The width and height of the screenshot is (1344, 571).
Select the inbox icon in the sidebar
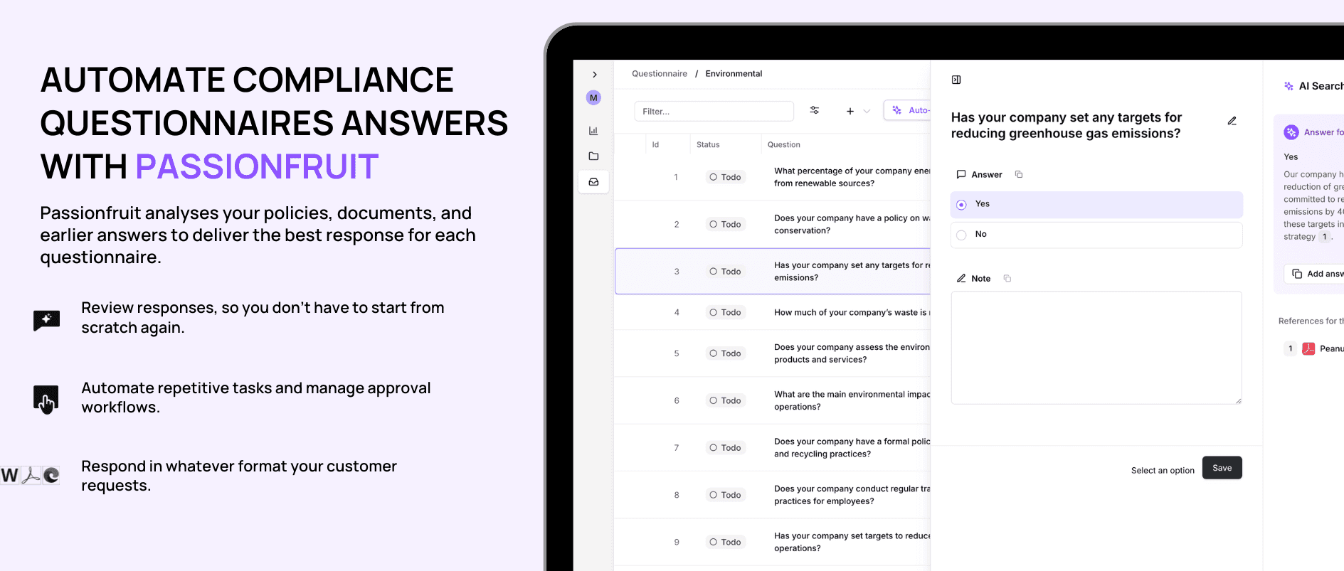[593, 182]
